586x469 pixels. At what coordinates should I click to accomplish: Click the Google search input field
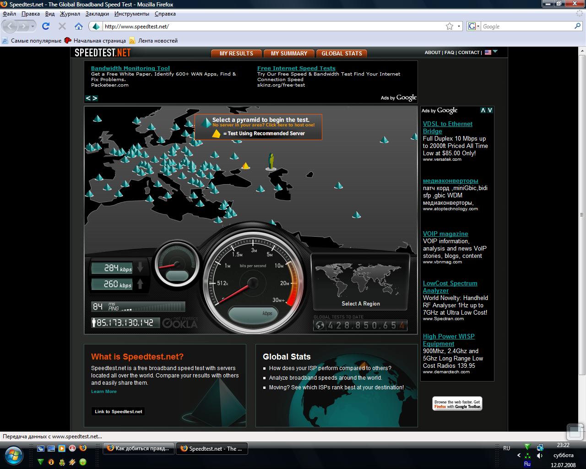pos(527,26)
